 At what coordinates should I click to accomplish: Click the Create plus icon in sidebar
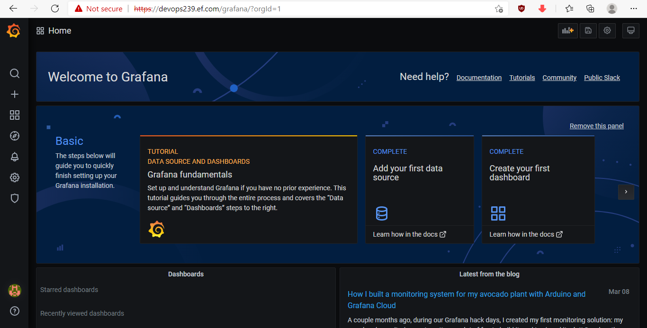[15, 94]
